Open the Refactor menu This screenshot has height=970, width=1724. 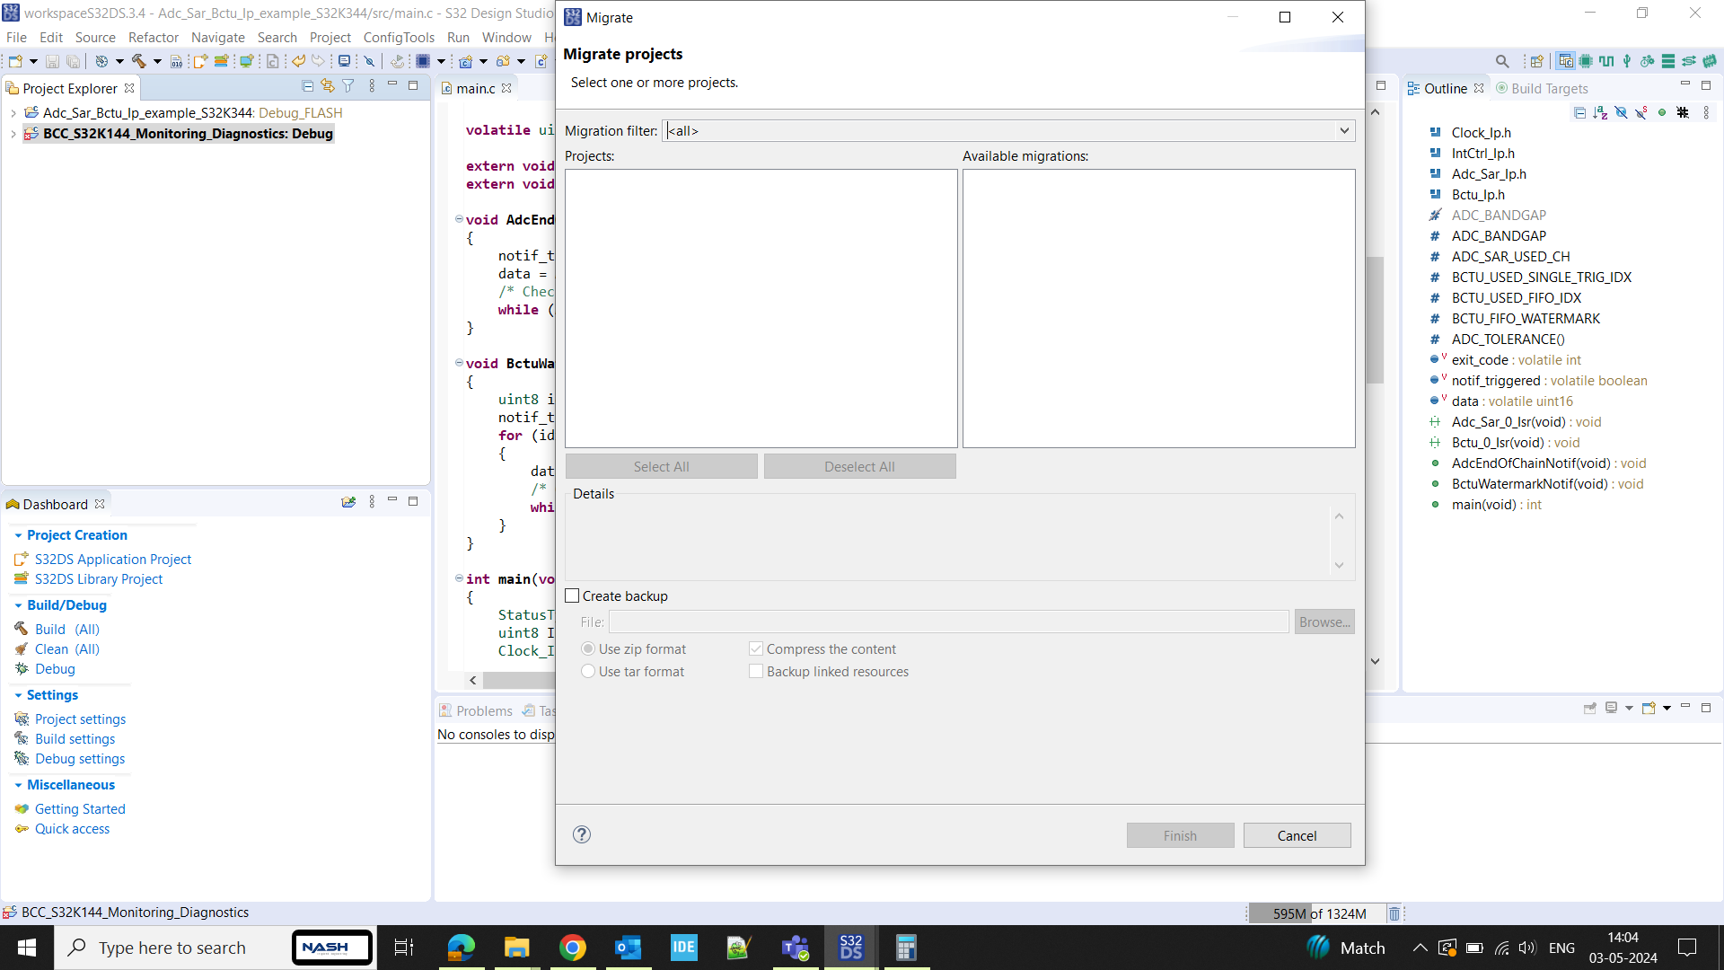153,37
